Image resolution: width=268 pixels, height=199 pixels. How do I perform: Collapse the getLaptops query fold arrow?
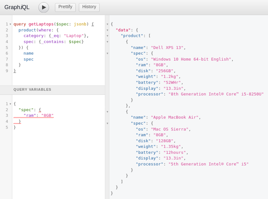(x=10, y=24)
